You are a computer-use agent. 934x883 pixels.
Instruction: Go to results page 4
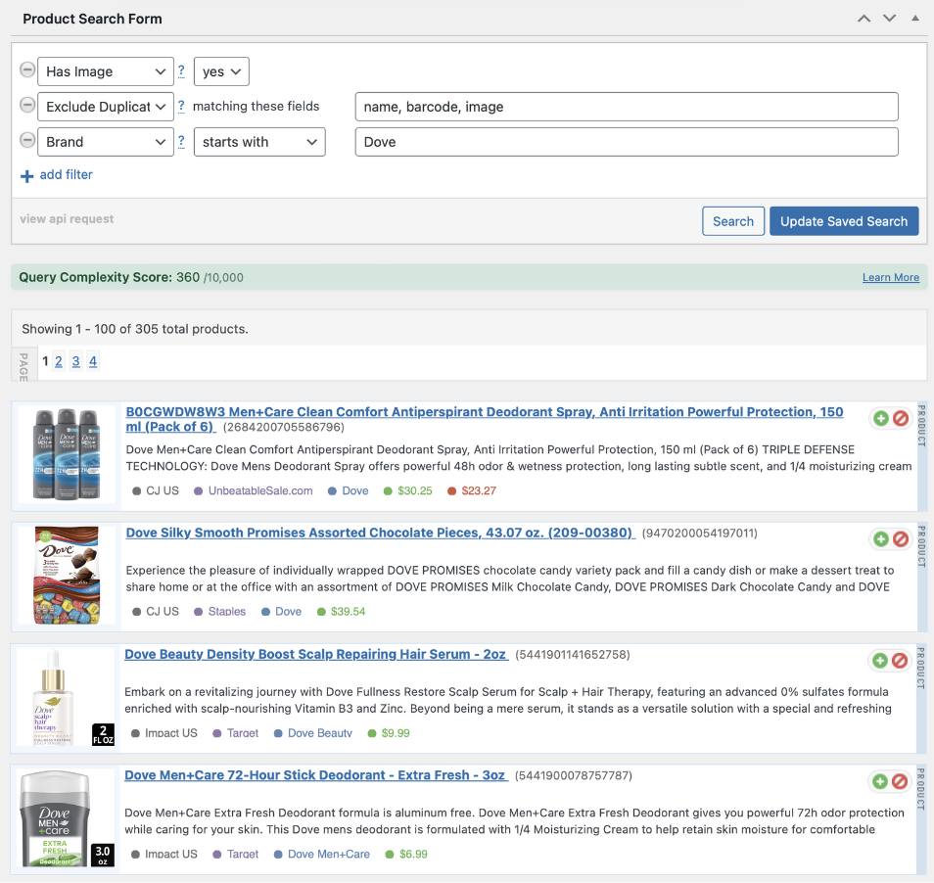93,361
